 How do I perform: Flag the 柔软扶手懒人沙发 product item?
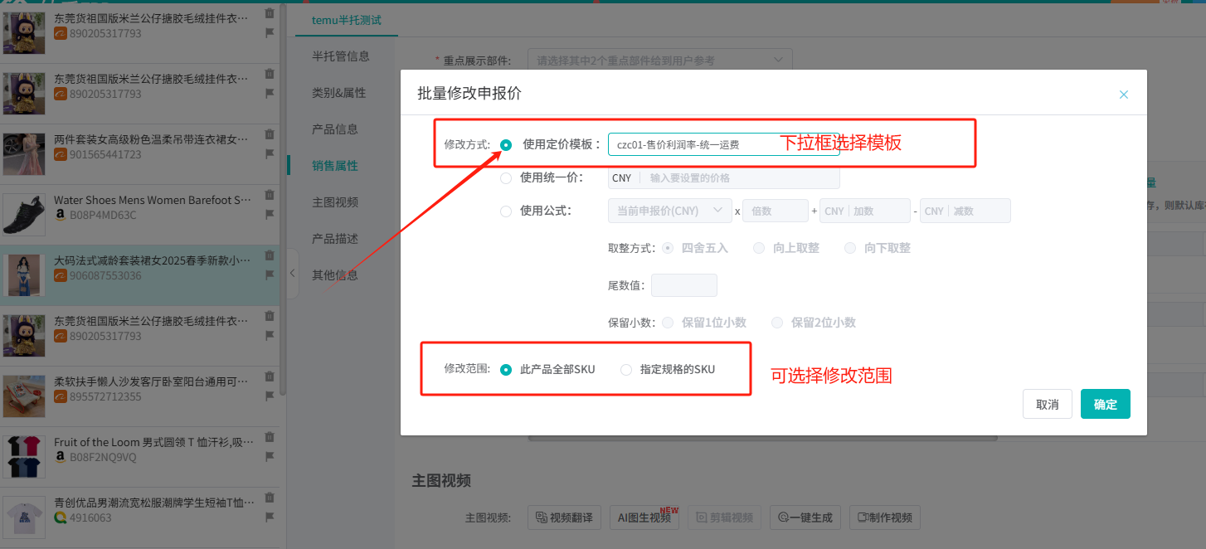click(269, 396)
